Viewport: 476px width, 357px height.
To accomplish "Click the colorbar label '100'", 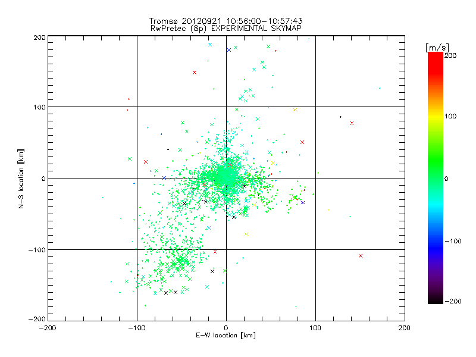I will [x=450, y=116].
